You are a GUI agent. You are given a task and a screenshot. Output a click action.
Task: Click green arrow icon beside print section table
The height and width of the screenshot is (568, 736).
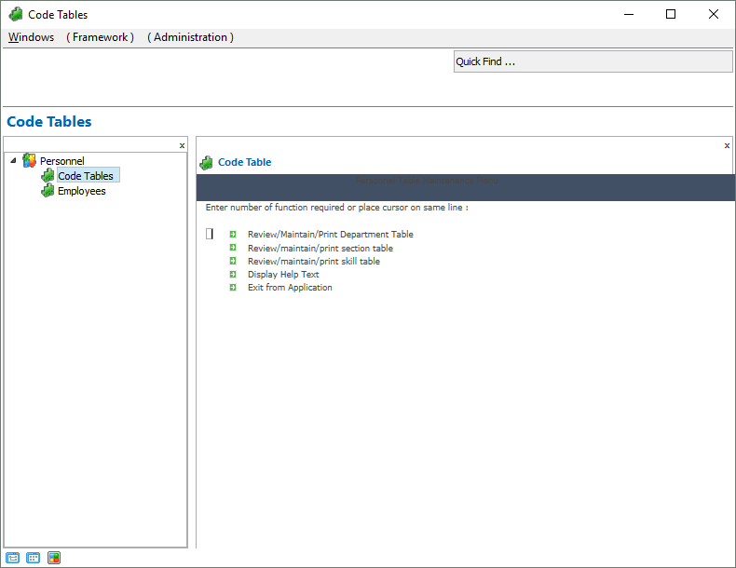coord(233,249)
